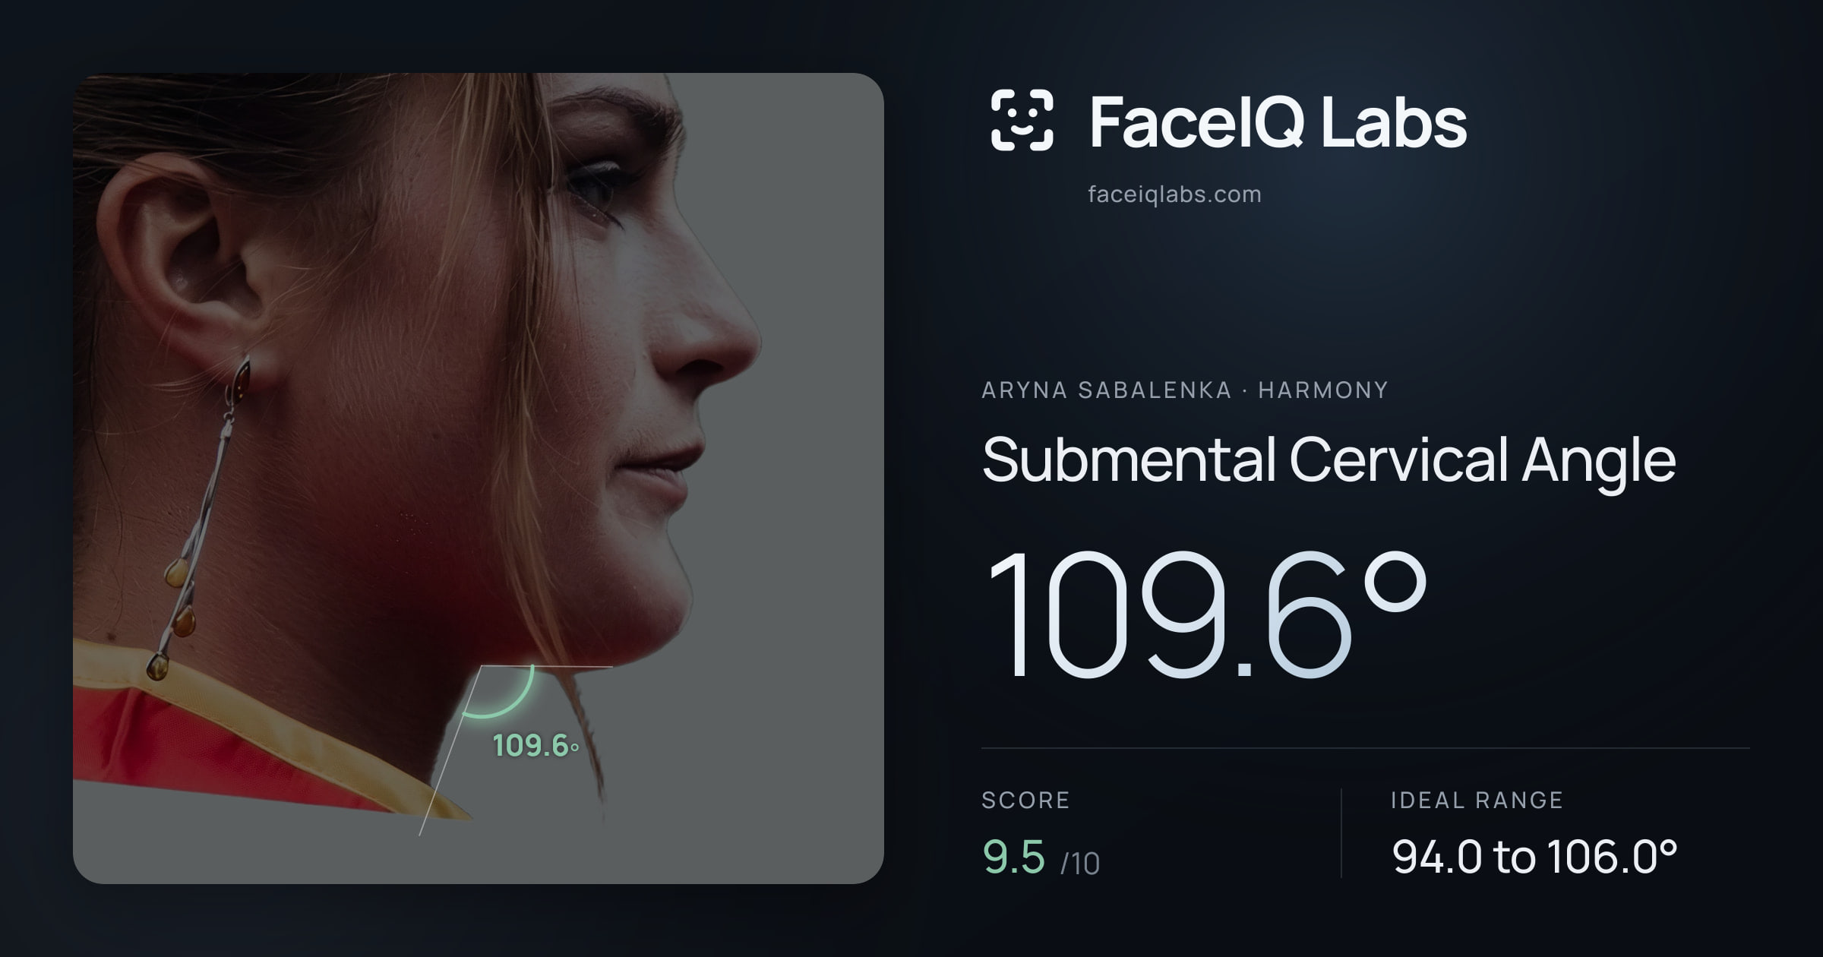Click the profile photo thumbnail
Screen dimensions: 1823x957
pyautogui.click(x=479, y=478)
